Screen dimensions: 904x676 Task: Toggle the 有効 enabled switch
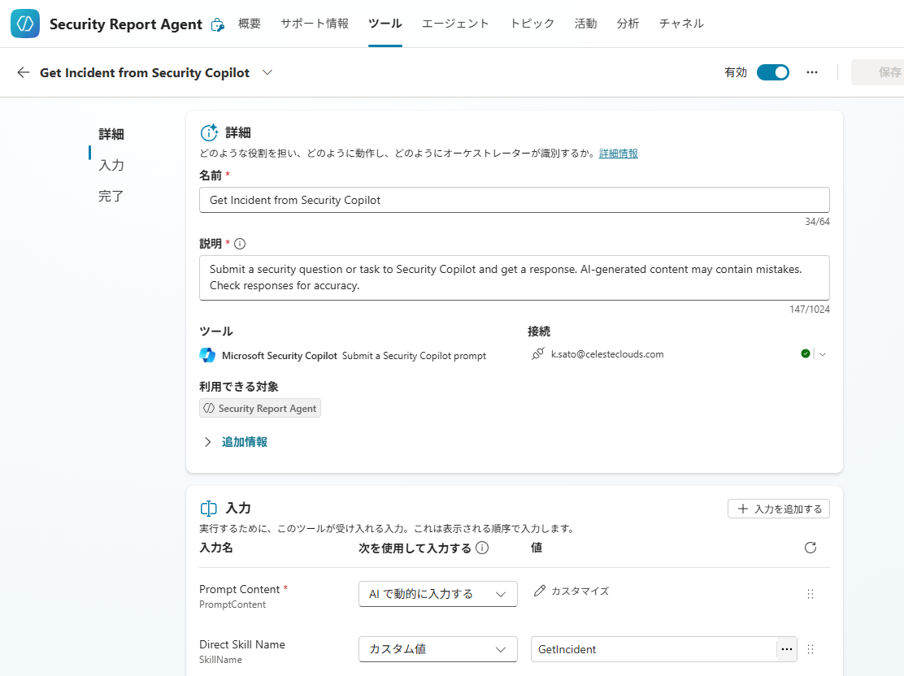tap(772, 72)
